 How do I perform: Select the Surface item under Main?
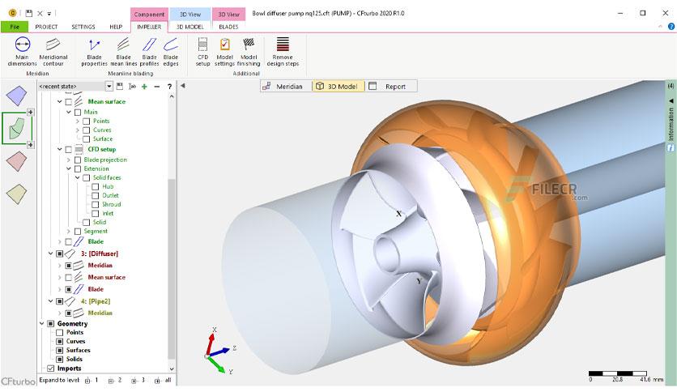[x=103, y=139]
